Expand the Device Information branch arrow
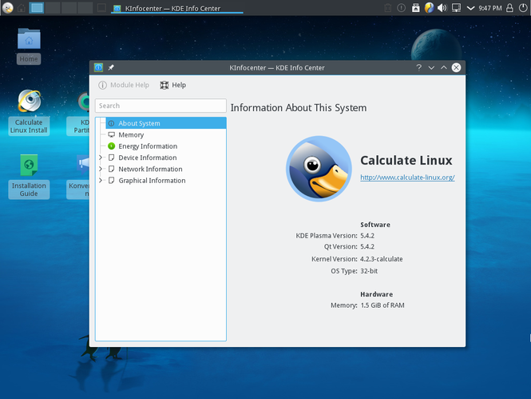This screenshot has width=531, height=399. point(101,158)
